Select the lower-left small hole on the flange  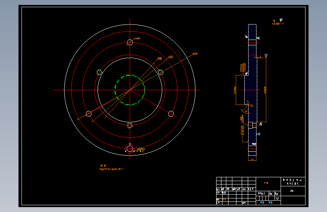pyautogui.click(x=89, y=114)
